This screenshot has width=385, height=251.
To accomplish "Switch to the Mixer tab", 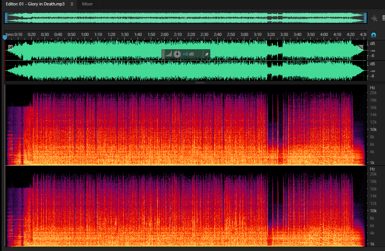I will pyautogui.click(x=87, y=4).
